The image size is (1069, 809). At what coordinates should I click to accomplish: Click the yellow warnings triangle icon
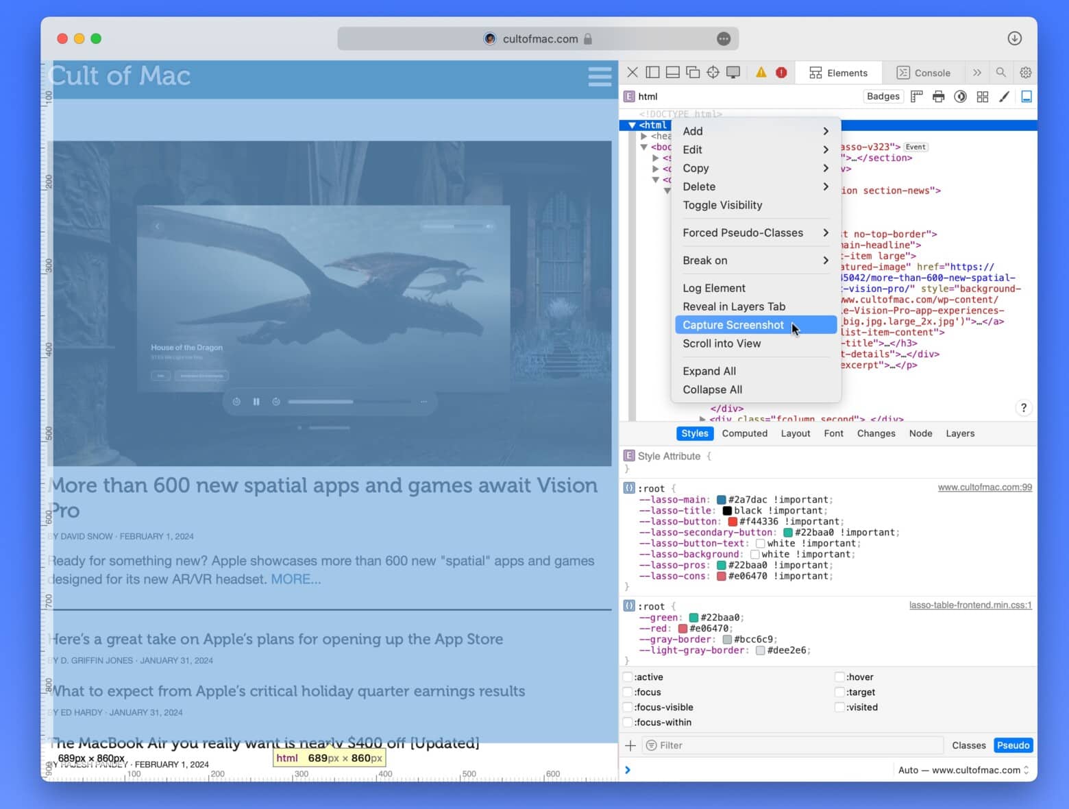(x=761, y=73)
